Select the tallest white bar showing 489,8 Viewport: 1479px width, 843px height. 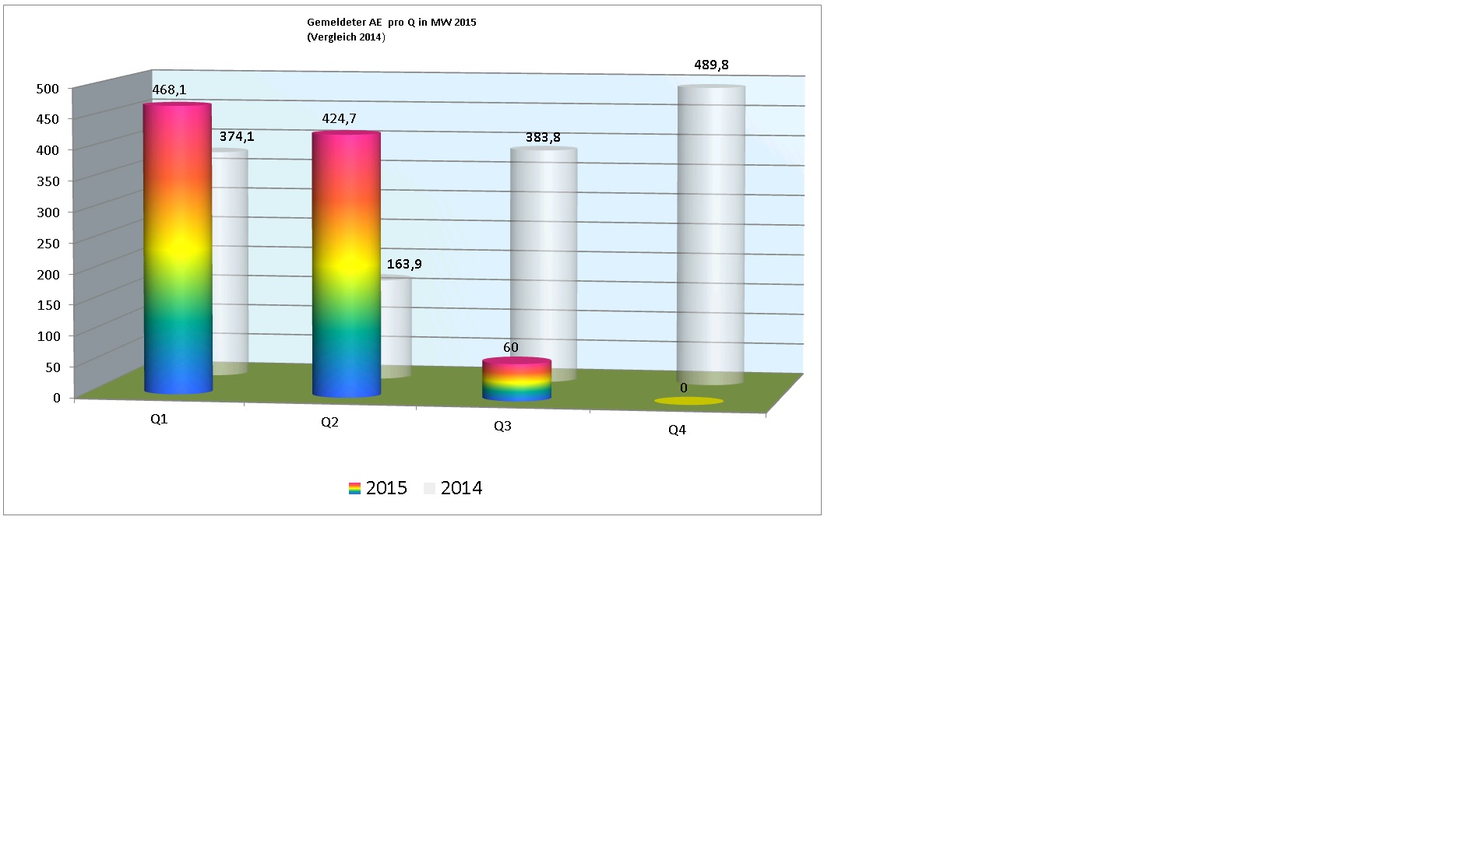[x=711, y=234]
